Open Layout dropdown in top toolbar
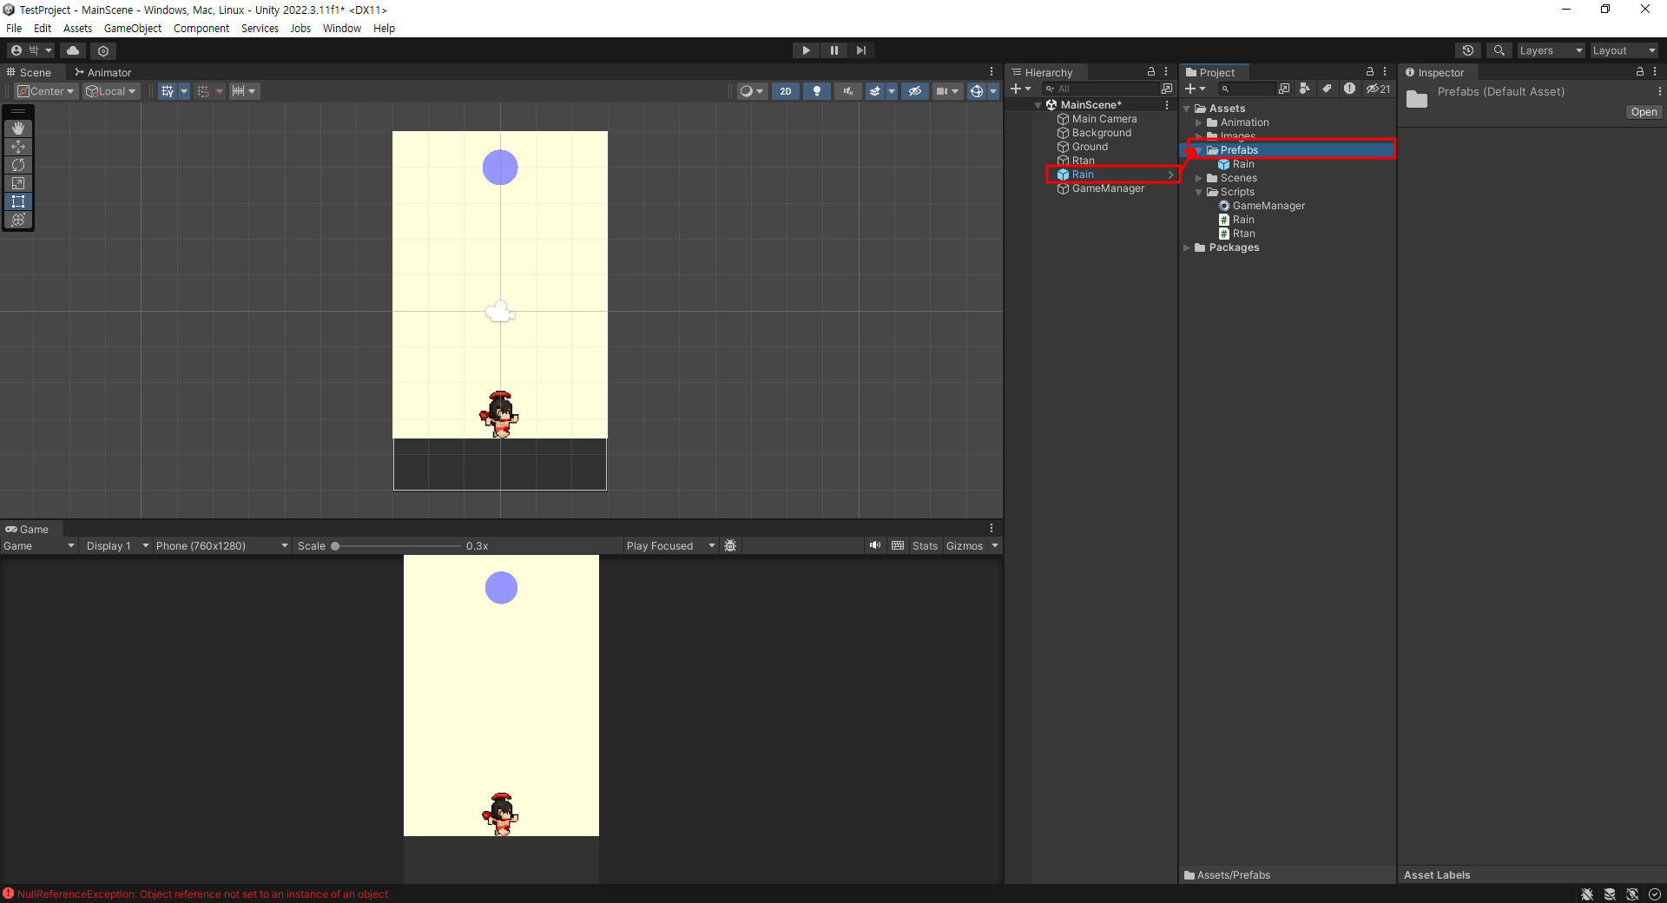 pyautogui.click(x=1624, y=50)
